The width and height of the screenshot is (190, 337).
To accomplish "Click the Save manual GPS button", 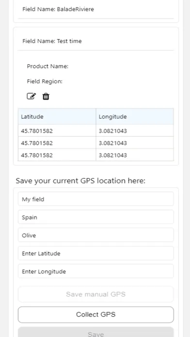I will (x=96, y=294).
